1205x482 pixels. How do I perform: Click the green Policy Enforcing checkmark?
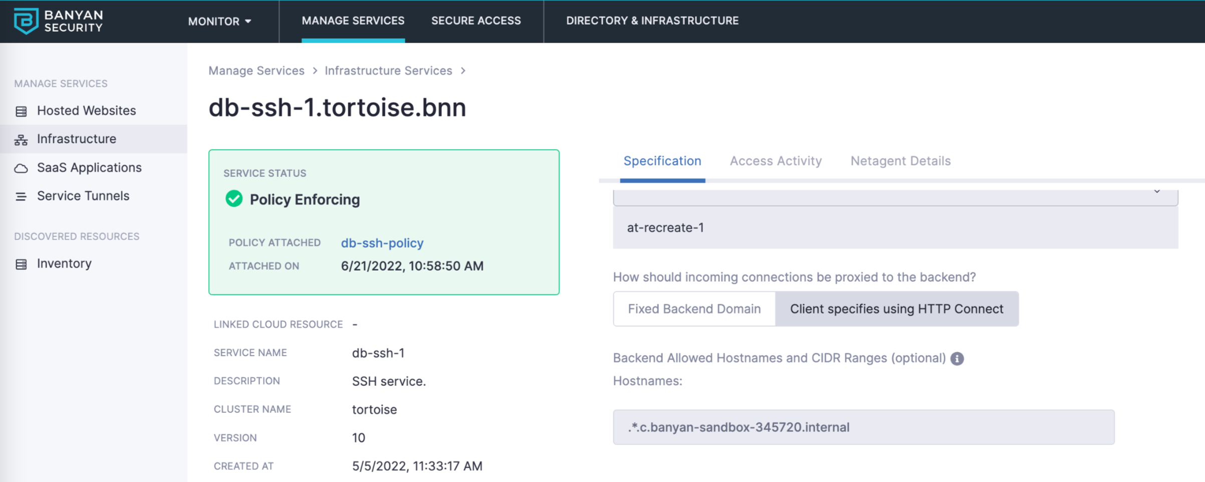[x=234, y=199]
